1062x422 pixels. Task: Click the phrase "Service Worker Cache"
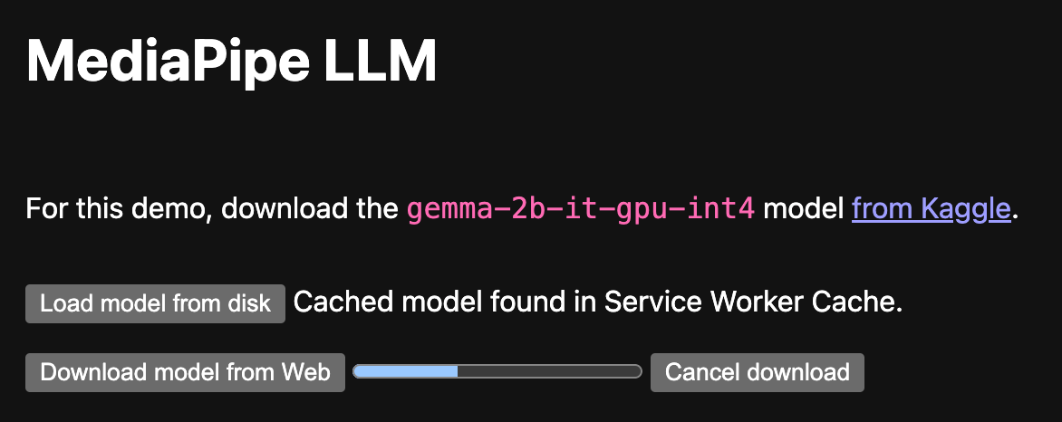click(x=752, y=302)
